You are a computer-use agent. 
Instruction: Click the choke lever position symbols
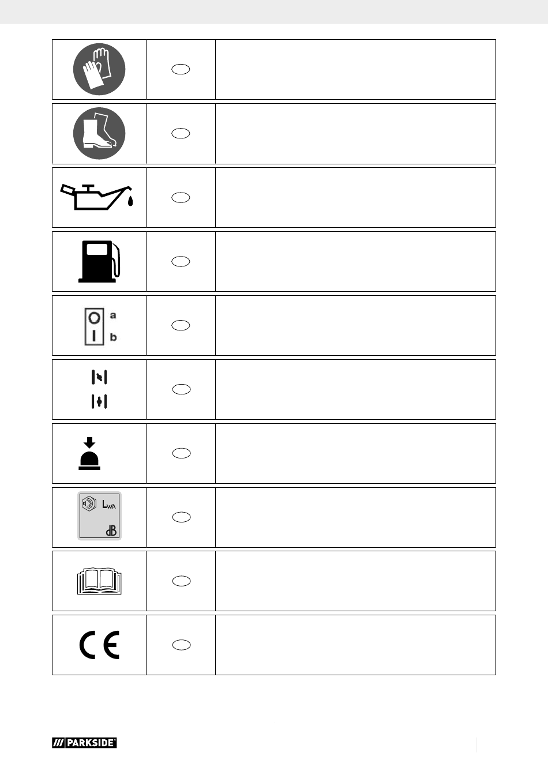coord(99,389)
